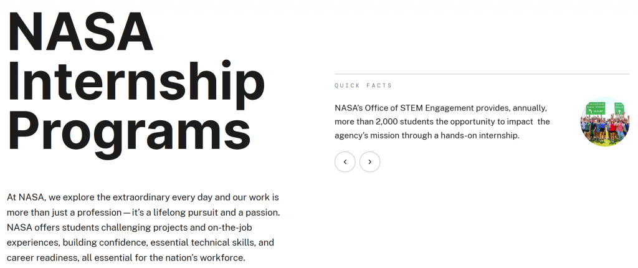Image resolution: width=638 pixels, height=268 pixels.
Task: Click "At NASA" starting the intro paragraph
Action: (x=26, y=197)
